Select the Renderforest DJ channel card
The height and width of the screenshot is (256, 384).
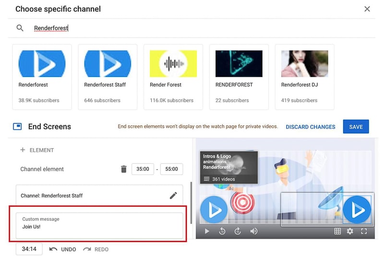tap(304, 77)
